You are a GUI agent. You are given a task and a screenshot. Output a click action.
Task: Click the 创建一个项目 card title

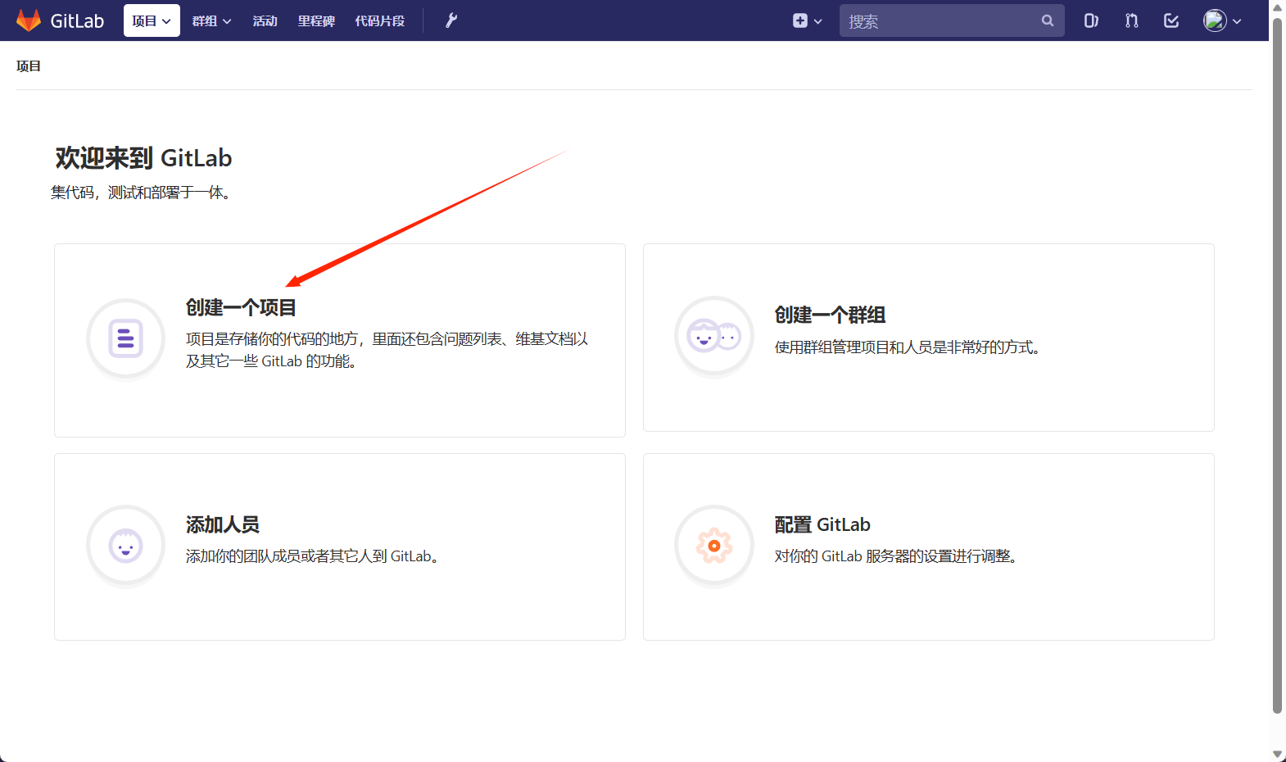coord(241,307)
